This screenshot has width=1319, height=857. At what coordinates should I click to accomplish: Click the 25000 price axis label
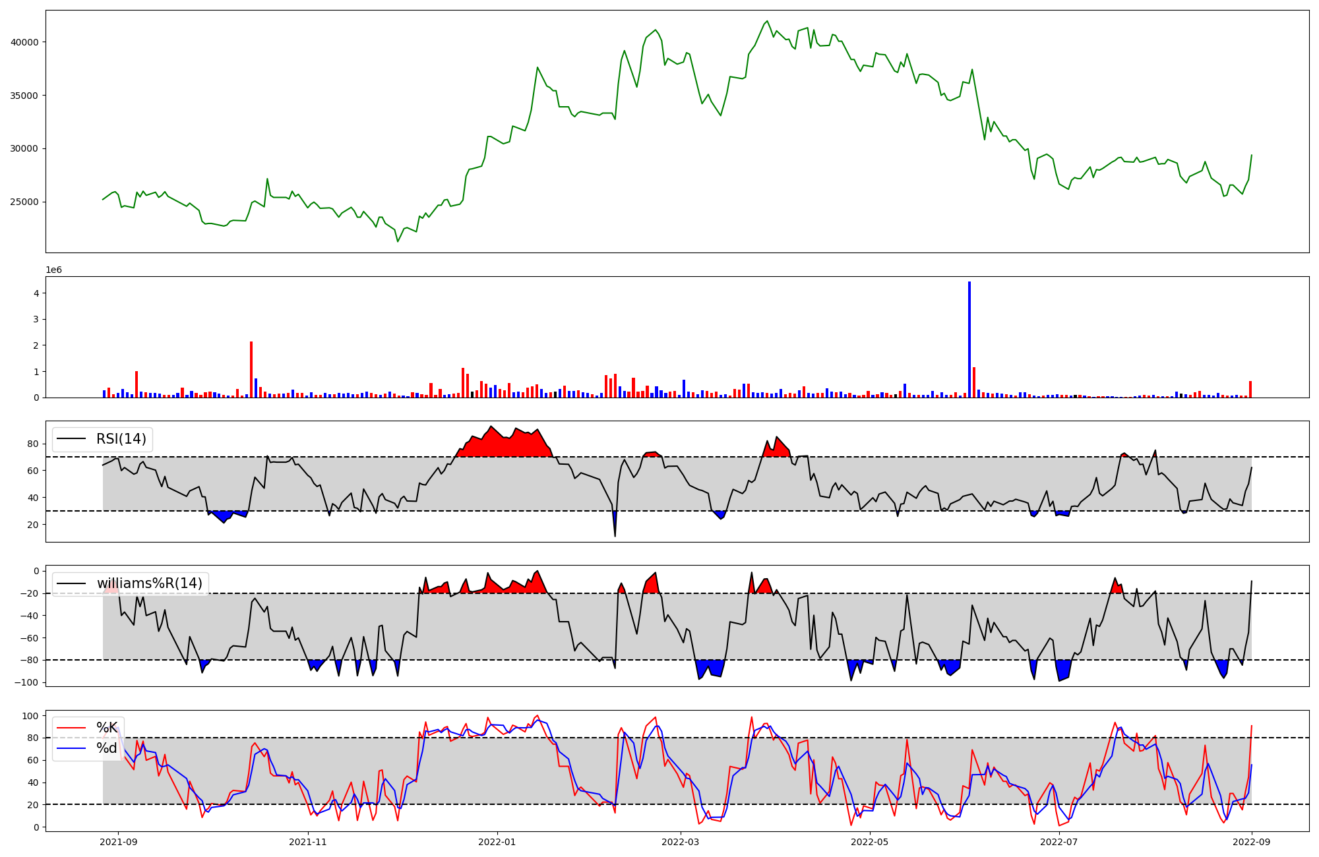coord(24,202)
